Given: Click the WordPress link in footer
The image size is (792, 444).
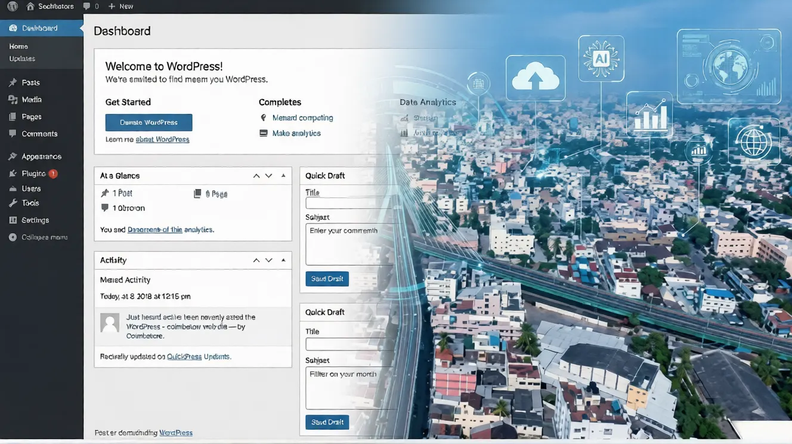Looking at the screenshot, I should coord(176,433).
